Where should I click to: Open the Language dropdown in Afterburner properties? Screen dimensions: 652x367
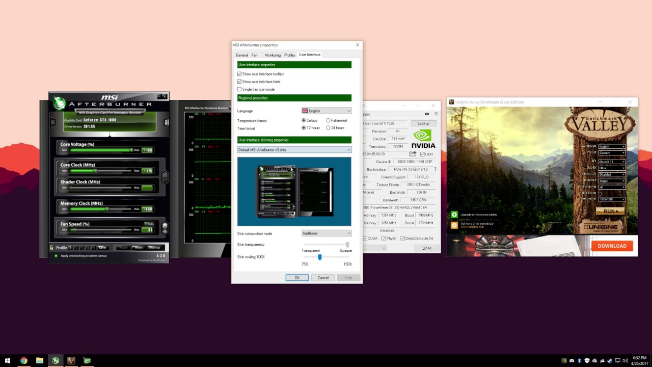pos(327,111)
